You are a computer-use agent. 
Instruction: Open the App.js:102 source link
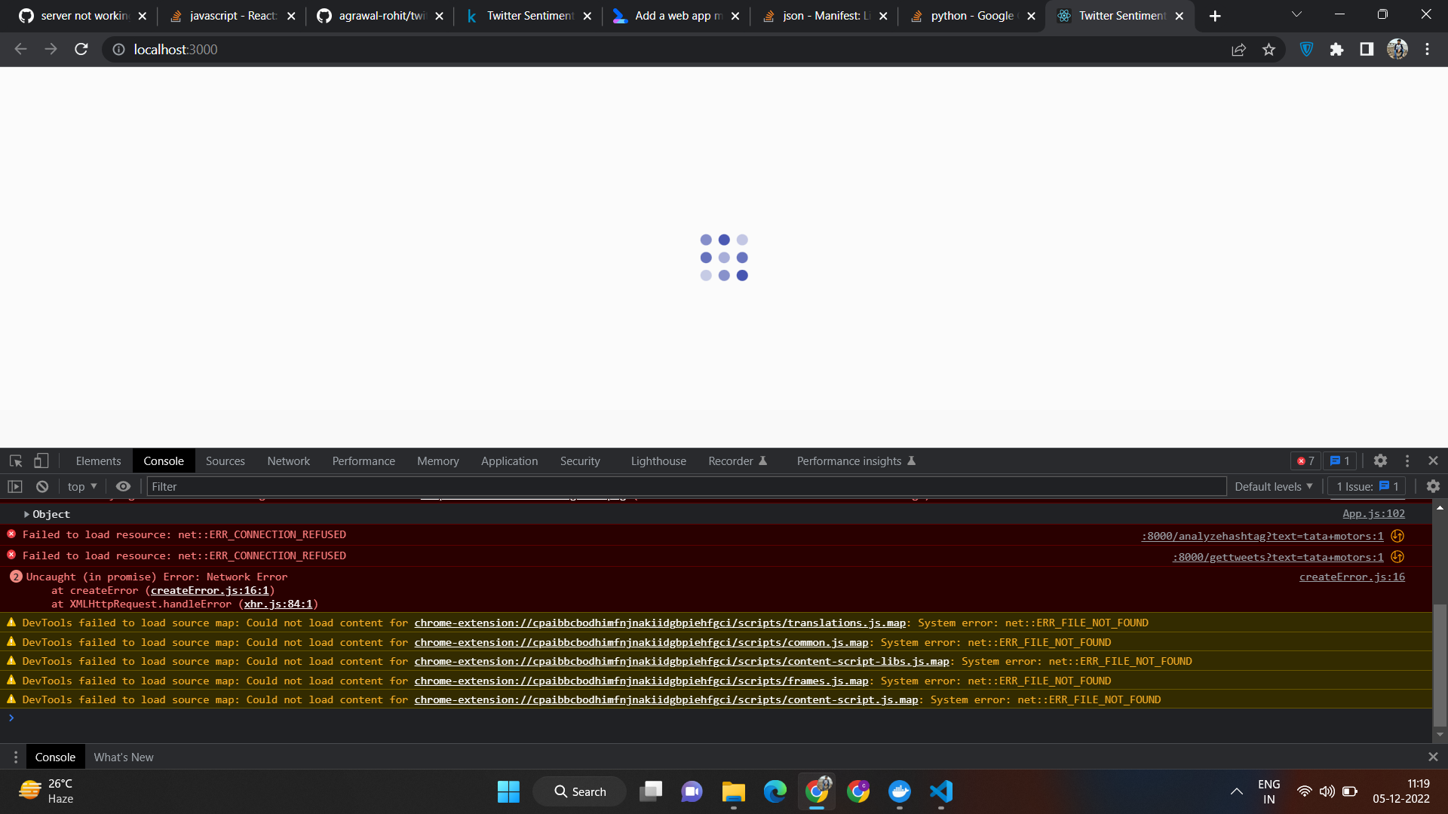[x=1373, y=513]
